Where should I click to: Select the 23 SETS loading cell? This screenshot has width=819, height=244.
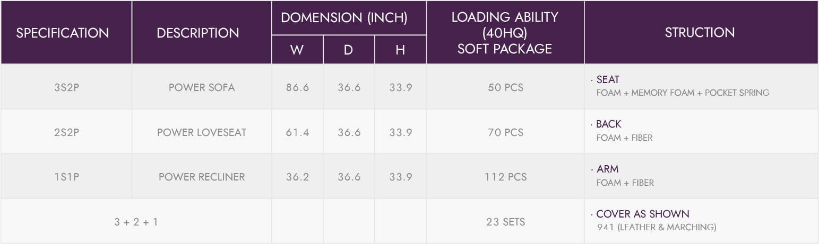click(x=505, y=222)
